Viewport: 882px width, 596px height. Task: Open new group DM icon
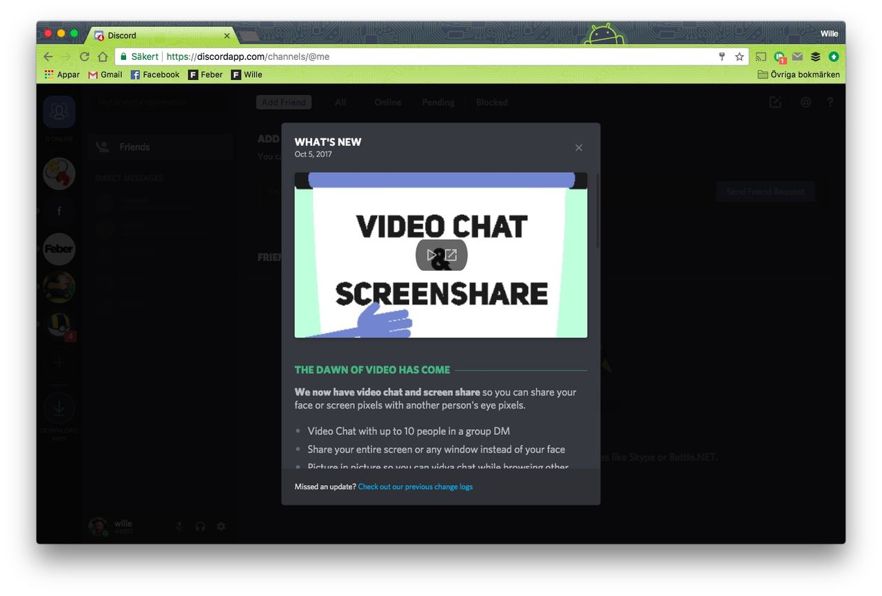[775, 102]
